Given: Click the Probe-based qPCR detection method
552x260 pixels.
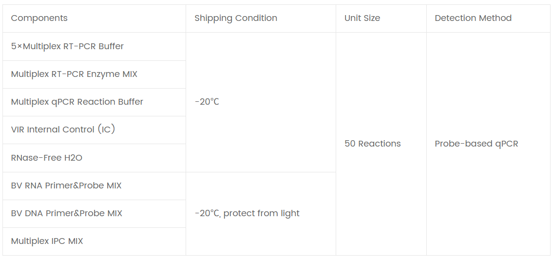Looking at the screenshot, I should (x=476, y=144).
